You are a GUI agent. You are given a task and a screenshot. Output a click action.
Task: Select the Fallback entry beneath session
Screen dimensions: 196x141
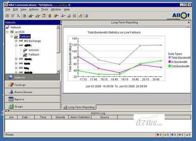[x=34, y=54]
